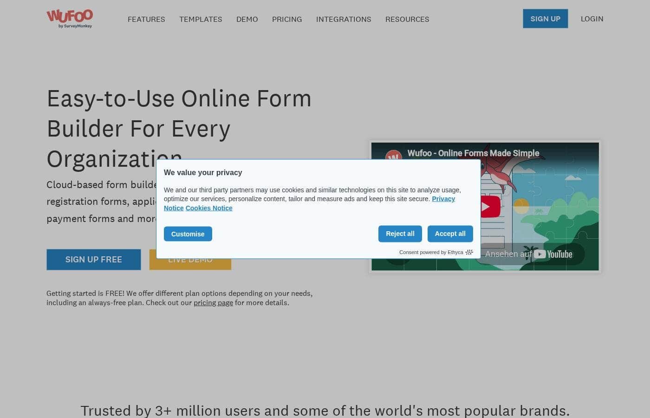
Task: Open the Integrations nav link
Action: [x=344, y=19]
